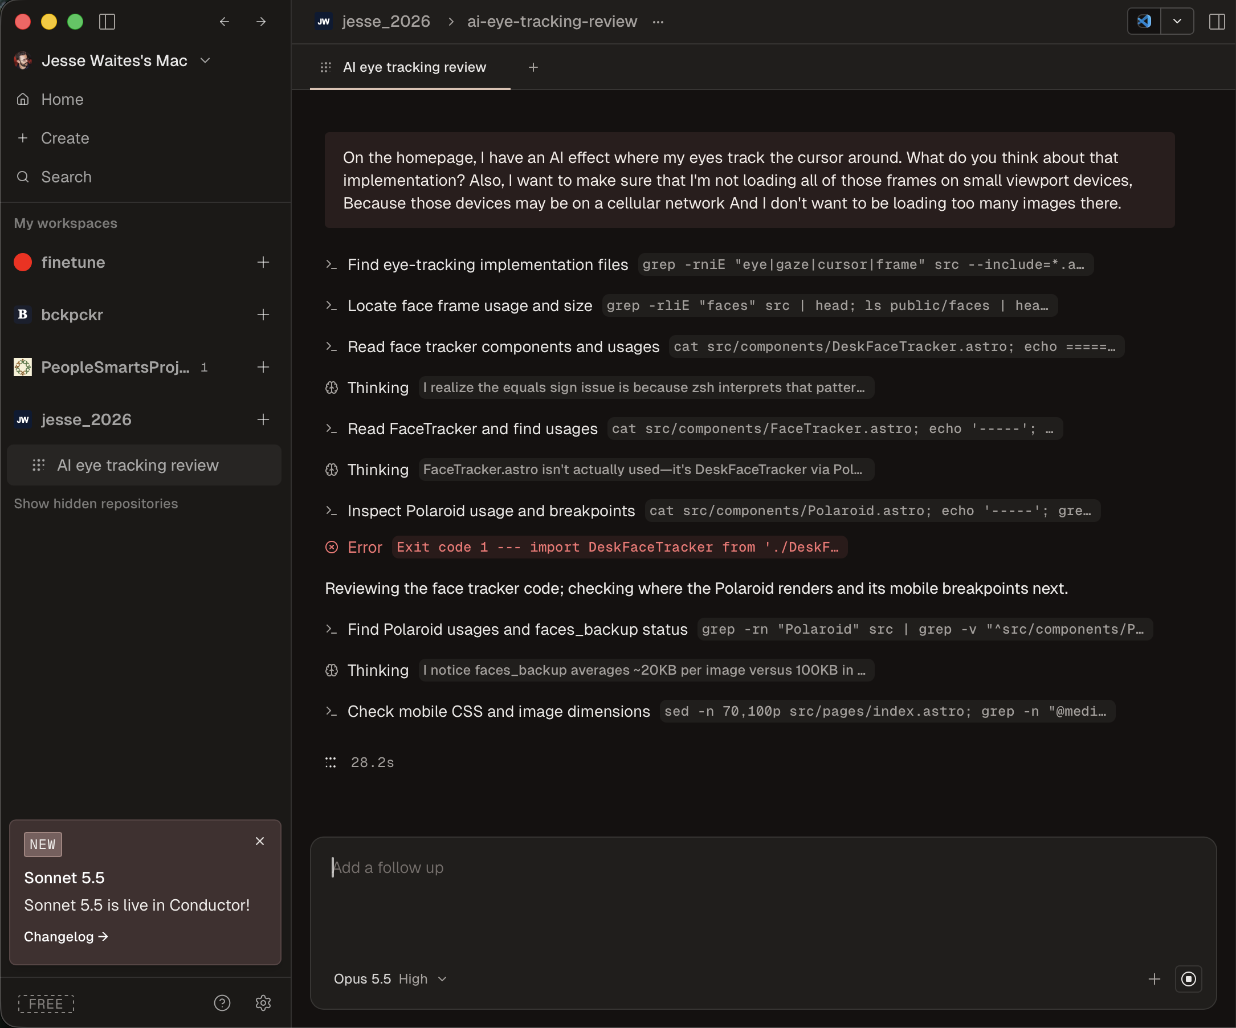Expand the Error Exit code 1 entry

[x=586, y=547]
